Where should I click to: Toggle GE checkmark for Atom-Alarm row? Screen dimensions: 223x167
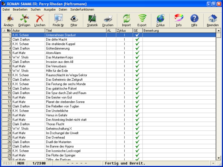tap(137, 53)
